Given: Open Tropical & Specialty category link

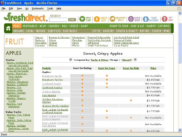Looking at the screenshot, I should 99,37.
